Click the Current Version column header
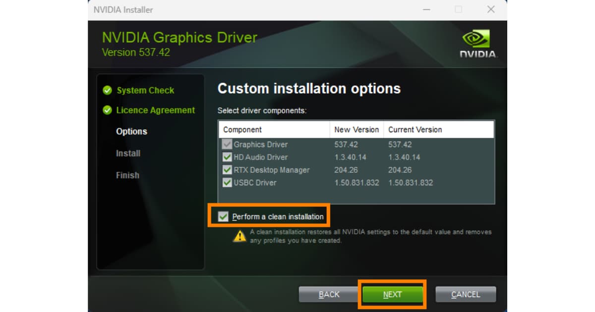595x312 pixels. click(x=415, y=130)
